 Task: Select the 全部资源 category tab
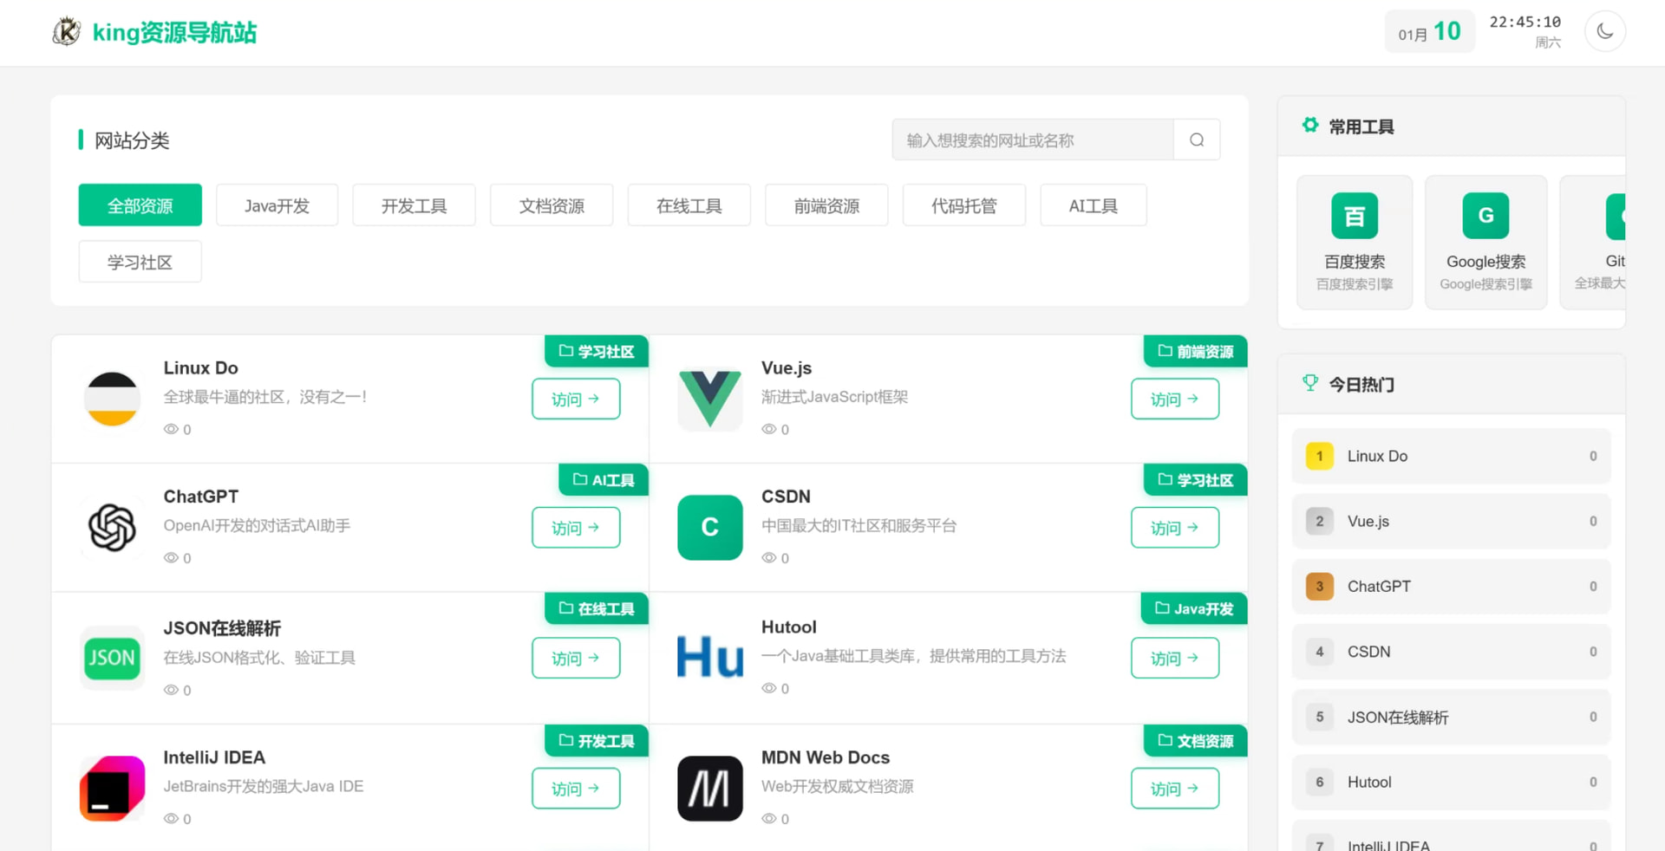(x=140, y=205)
